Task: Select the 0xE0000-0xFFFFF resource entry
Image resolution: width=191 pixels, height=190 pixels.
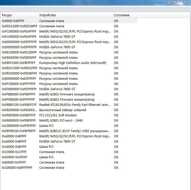Action: coord(14,163)
